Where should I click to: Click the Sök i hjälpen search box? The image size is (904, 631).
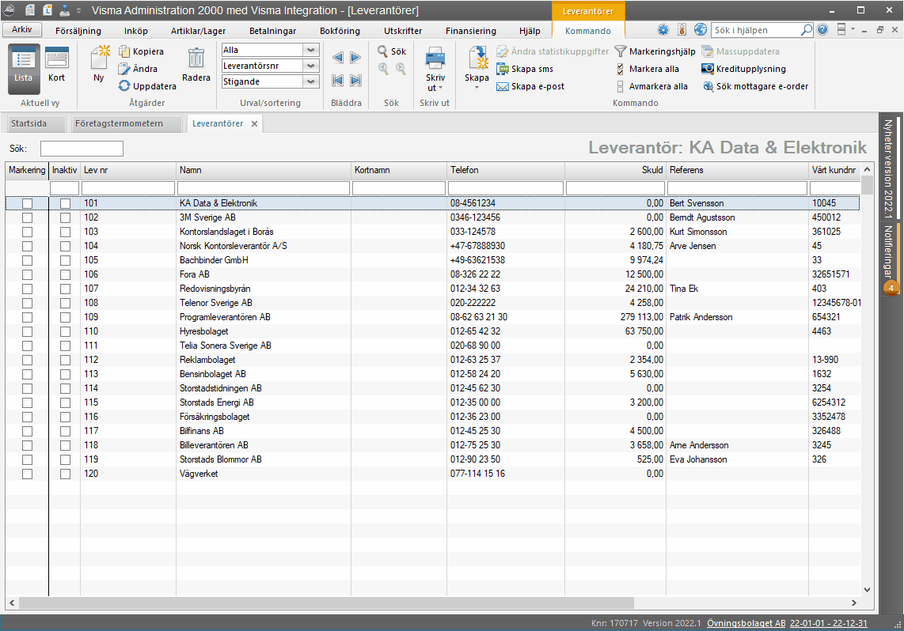tap(757, 30)
